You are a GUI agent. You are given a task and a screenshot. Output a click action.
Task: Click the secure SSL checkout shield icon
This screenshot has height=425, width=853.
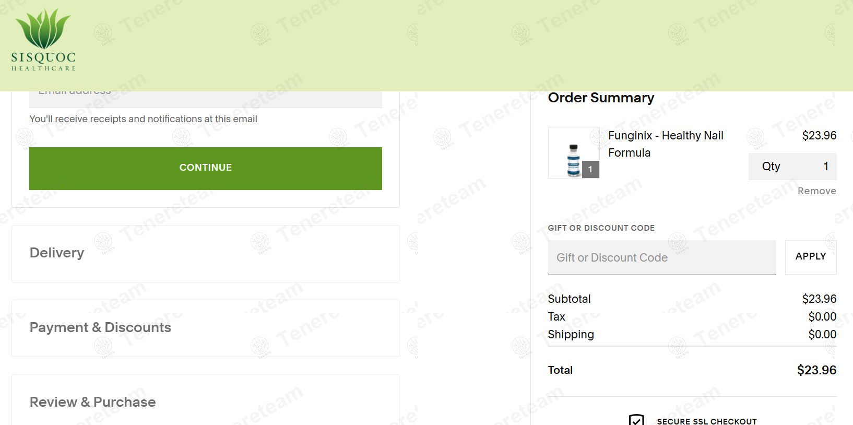636,419
